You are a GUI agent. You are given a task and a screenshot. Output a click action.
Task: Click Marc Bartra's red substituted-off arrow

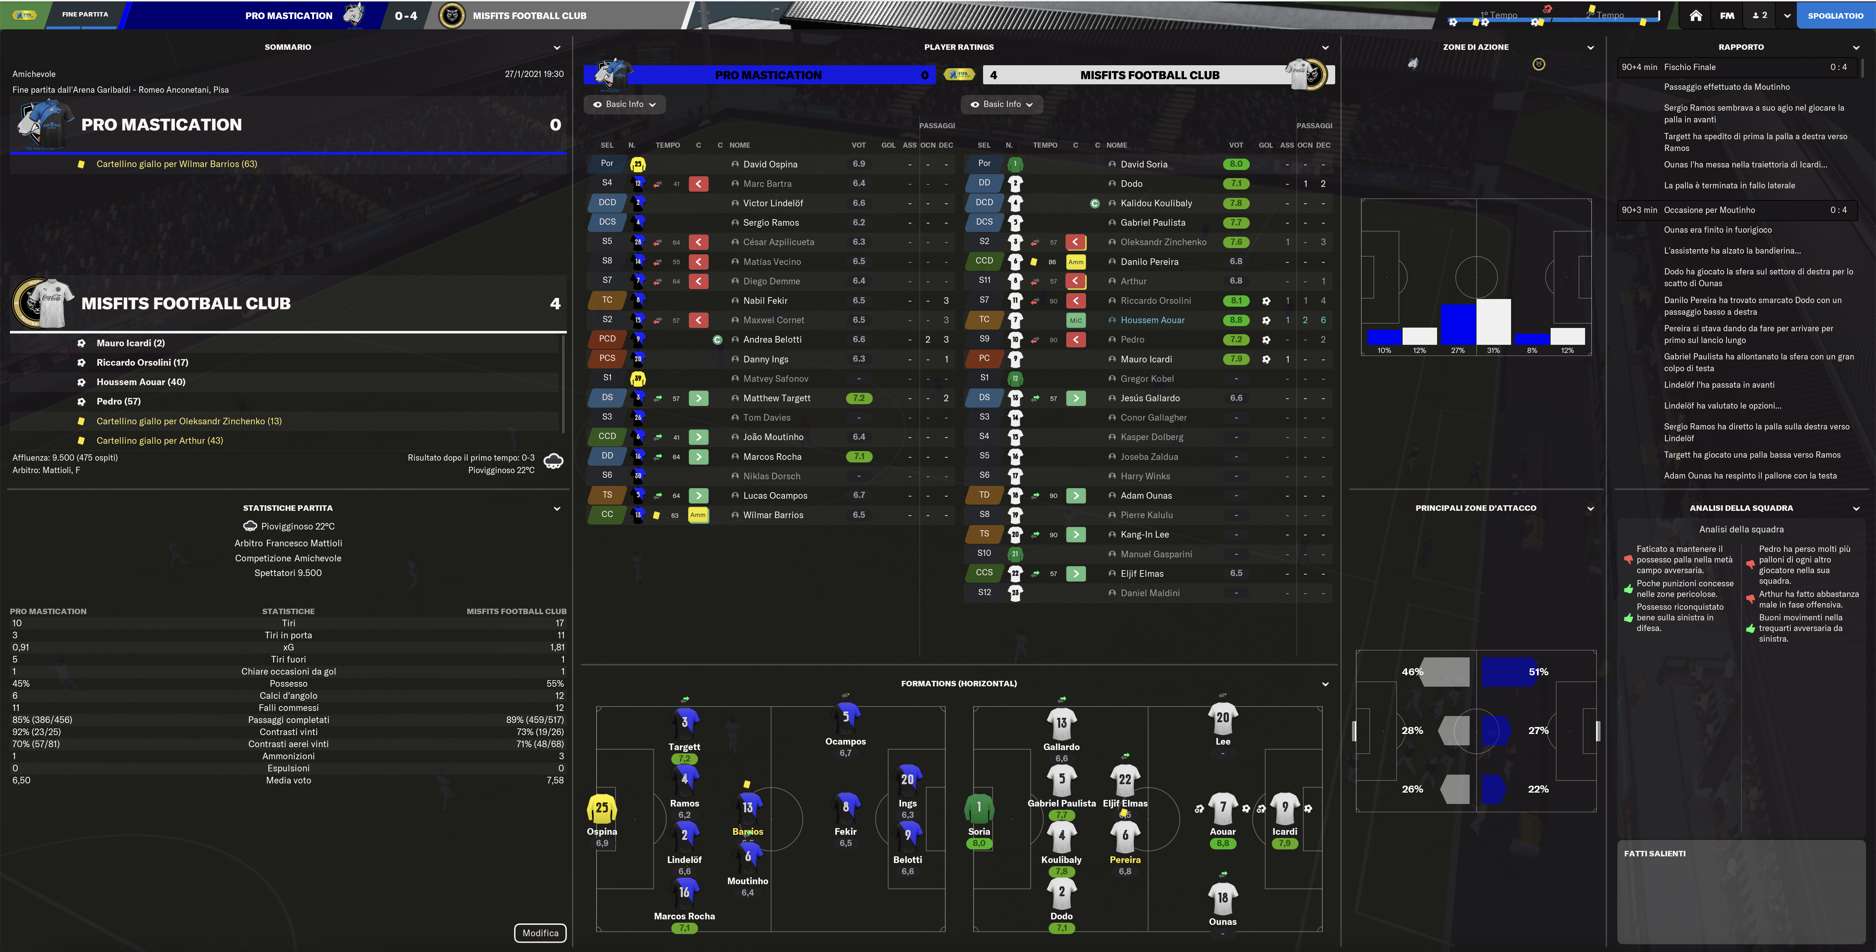click(x=698, y=184)
